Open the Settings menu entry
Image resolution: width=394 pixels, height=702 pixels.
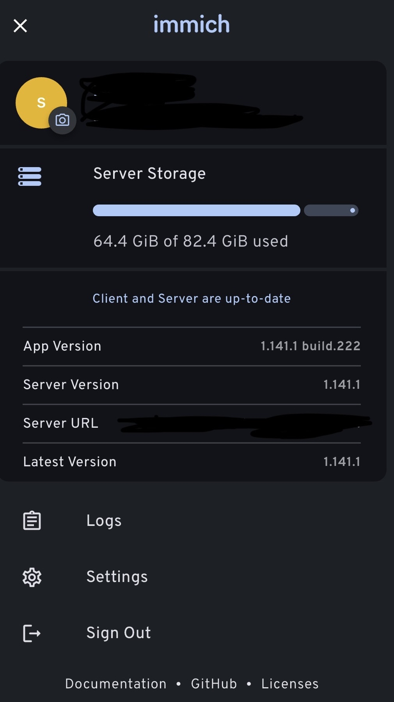(x=117, y=577)
